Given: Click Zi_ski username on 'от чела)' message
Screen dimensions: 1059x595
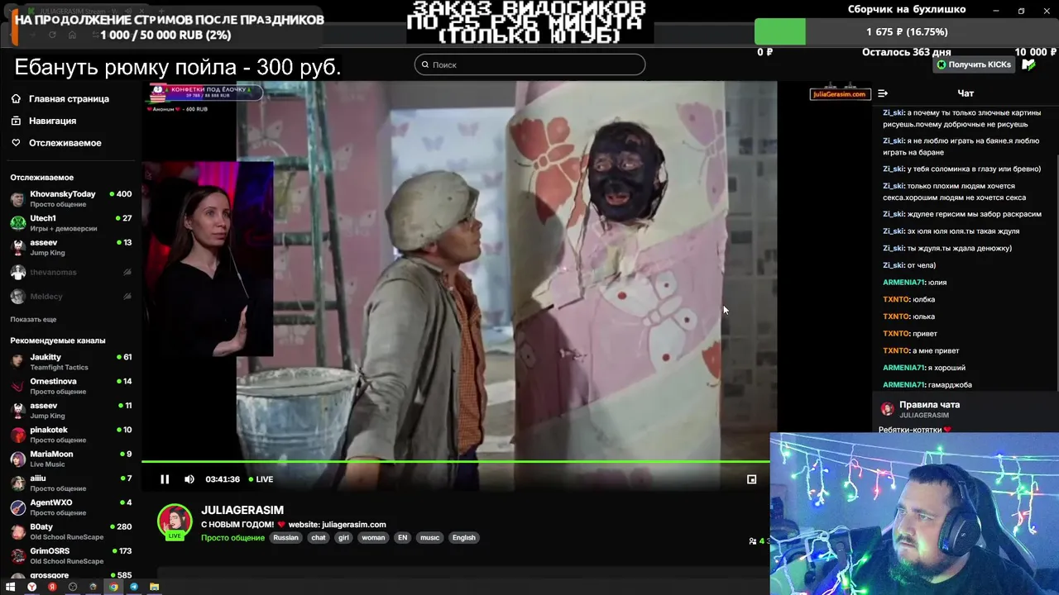Looking at the screenshot, I should tap(893, 265).
